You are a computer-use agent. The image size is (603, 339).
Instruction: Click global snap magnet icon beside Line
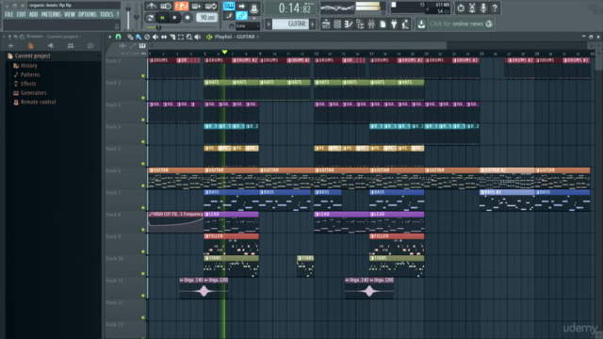(x=231, y=25)
